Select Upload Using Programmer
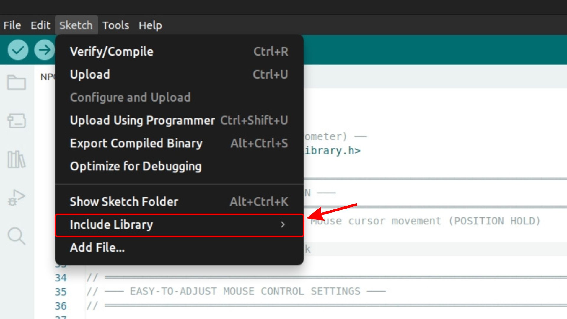This screenshot has height=319, width=567. (x=179, y=121)
